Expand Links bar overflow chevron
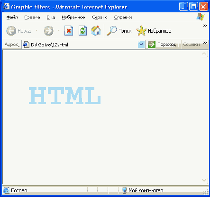Viewport: 210px width, 197px height. click(205, 43)
